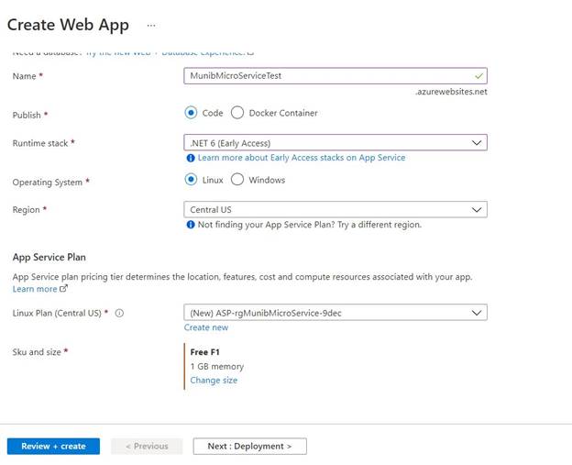Open the App Service Plan Learn more link

click(35, 289)
